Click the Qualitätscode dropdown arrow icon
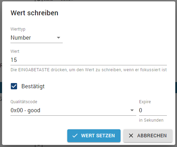177x147 pixels. pos(132,110)
